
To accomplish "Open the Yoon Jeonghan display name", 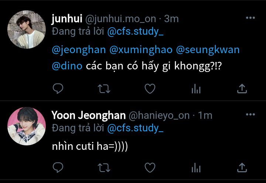I will pos(89,115).
